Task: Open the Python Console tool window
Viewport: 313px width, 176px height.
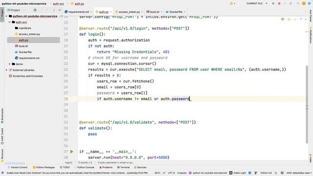Action: tap(84, 167)
